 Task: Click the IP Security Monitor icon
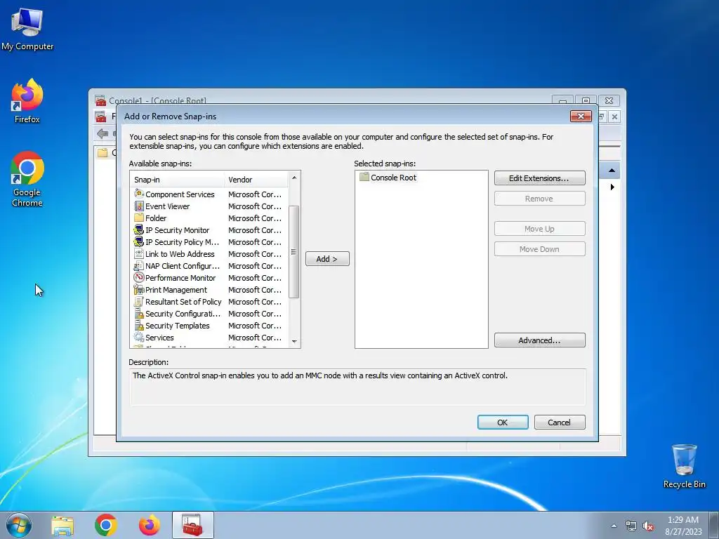[x=138, y=229]
